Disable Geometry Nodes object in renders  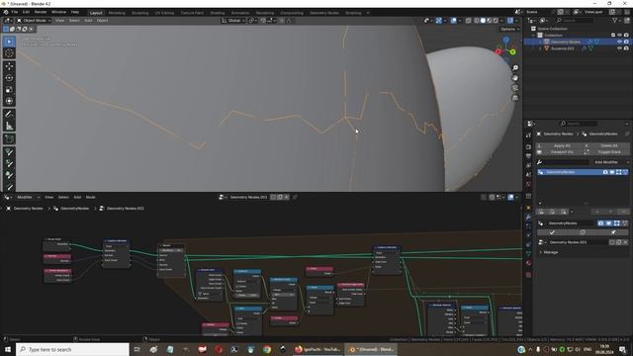626,42
